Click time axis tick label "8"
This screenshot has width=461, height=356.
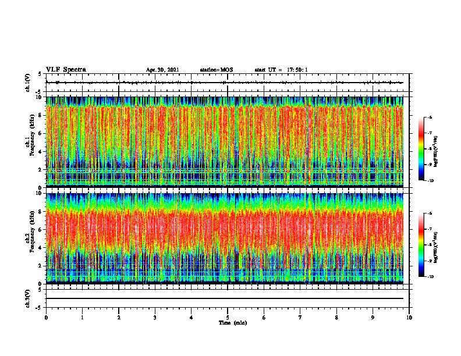coord(336,318)
